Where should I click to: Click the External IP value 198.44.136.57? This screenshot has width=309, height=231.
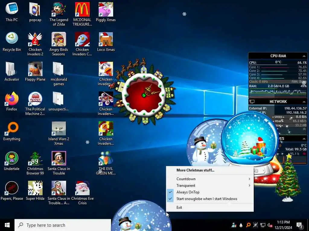pyautogui.click(x=295, y=108)
